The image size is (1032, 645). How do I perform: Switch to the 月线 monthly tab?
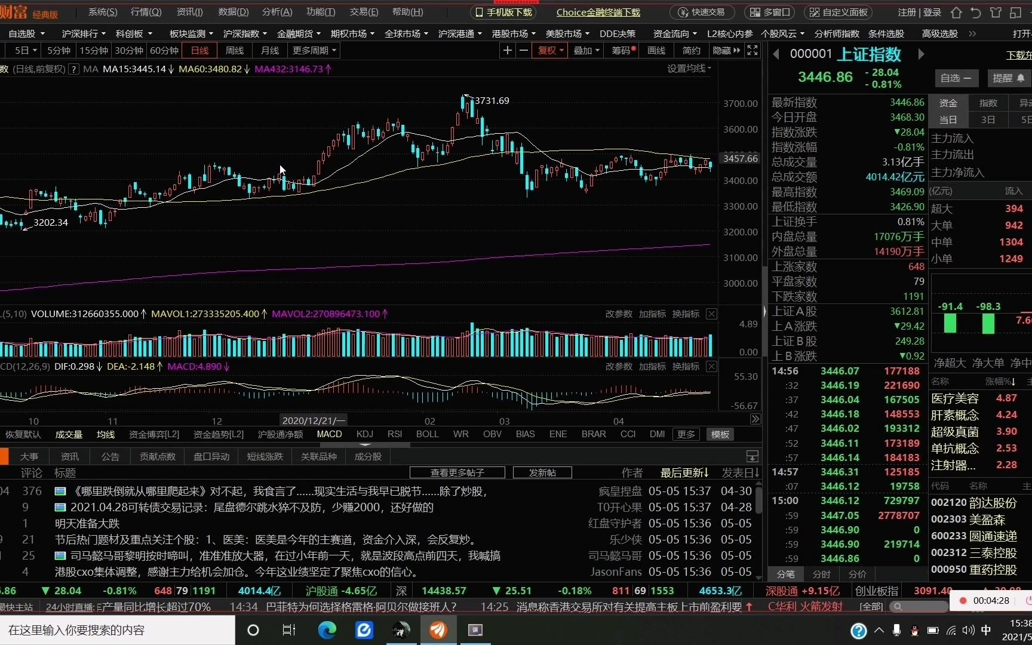270,51
